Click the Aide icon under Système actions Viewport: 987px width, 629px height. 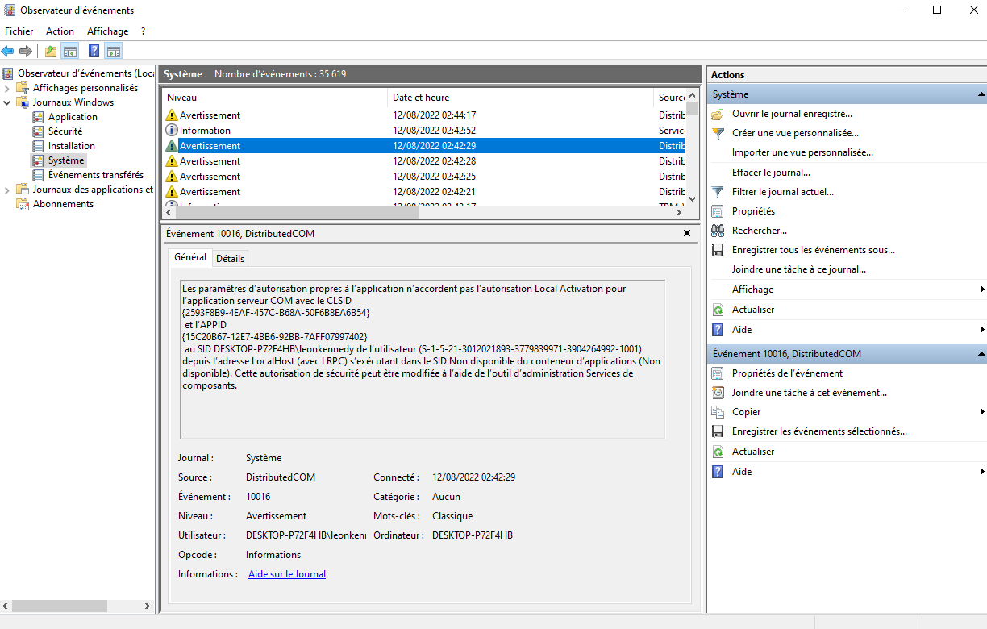tap(718, 330)
